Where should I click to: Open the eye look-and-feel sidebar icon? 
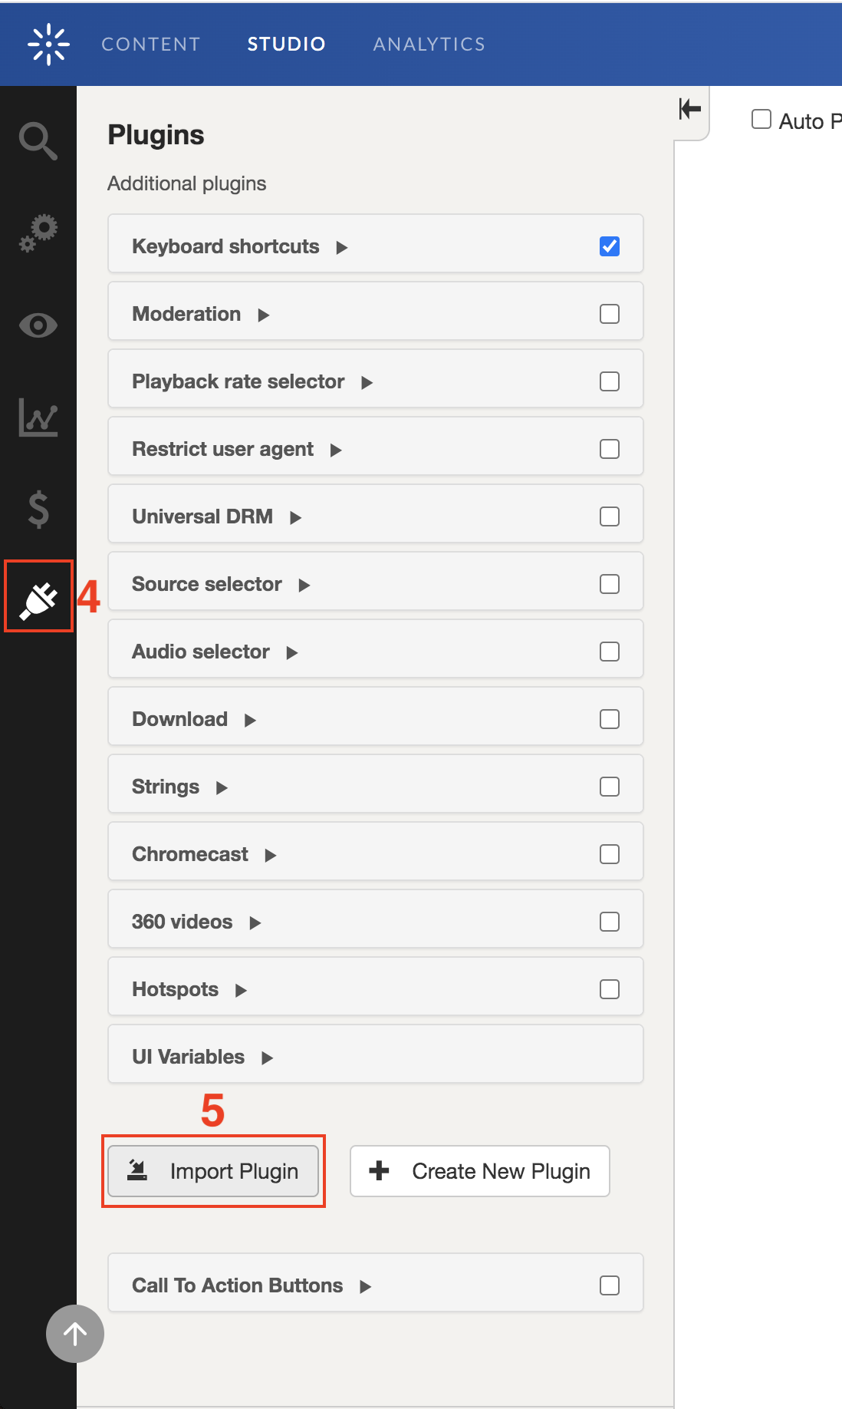[x=38, y=325]
